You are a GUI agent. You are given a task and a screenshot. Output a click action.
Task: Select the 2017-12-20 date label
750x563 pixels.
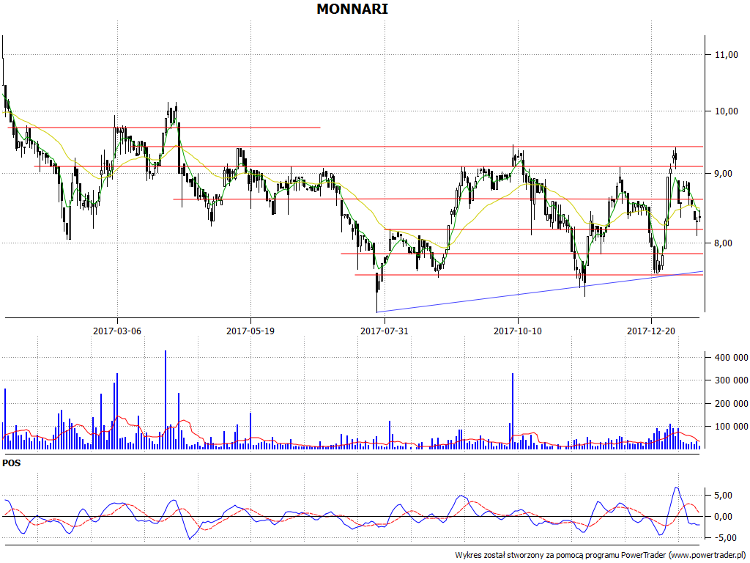click(x=651, y=331)
